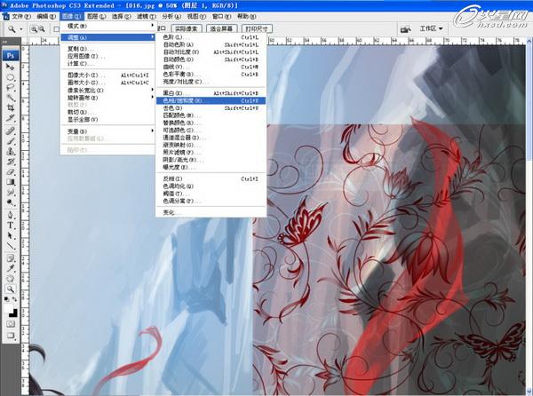533x396 pixels.
Task: Select the Eraser tool
Action: click(10, 171)
